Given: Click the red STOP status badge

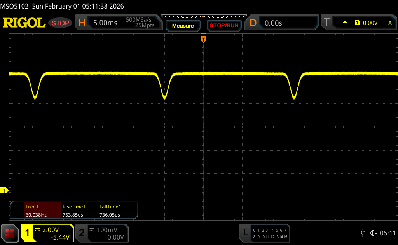Looking at the screenshot, I should pyautogui.click(x=61, y=23).
